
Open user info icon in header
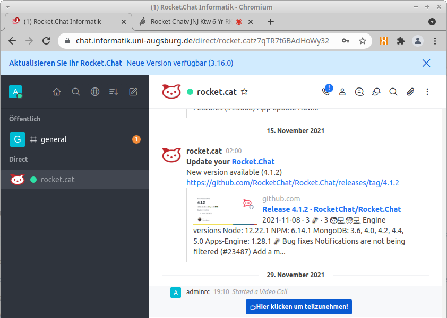coord(342,92)
